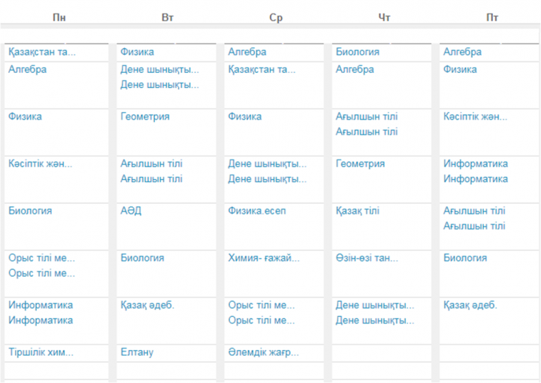Open Thursday's Биология first lesson
Screen dimensions: 541x383
pos(358,52)
